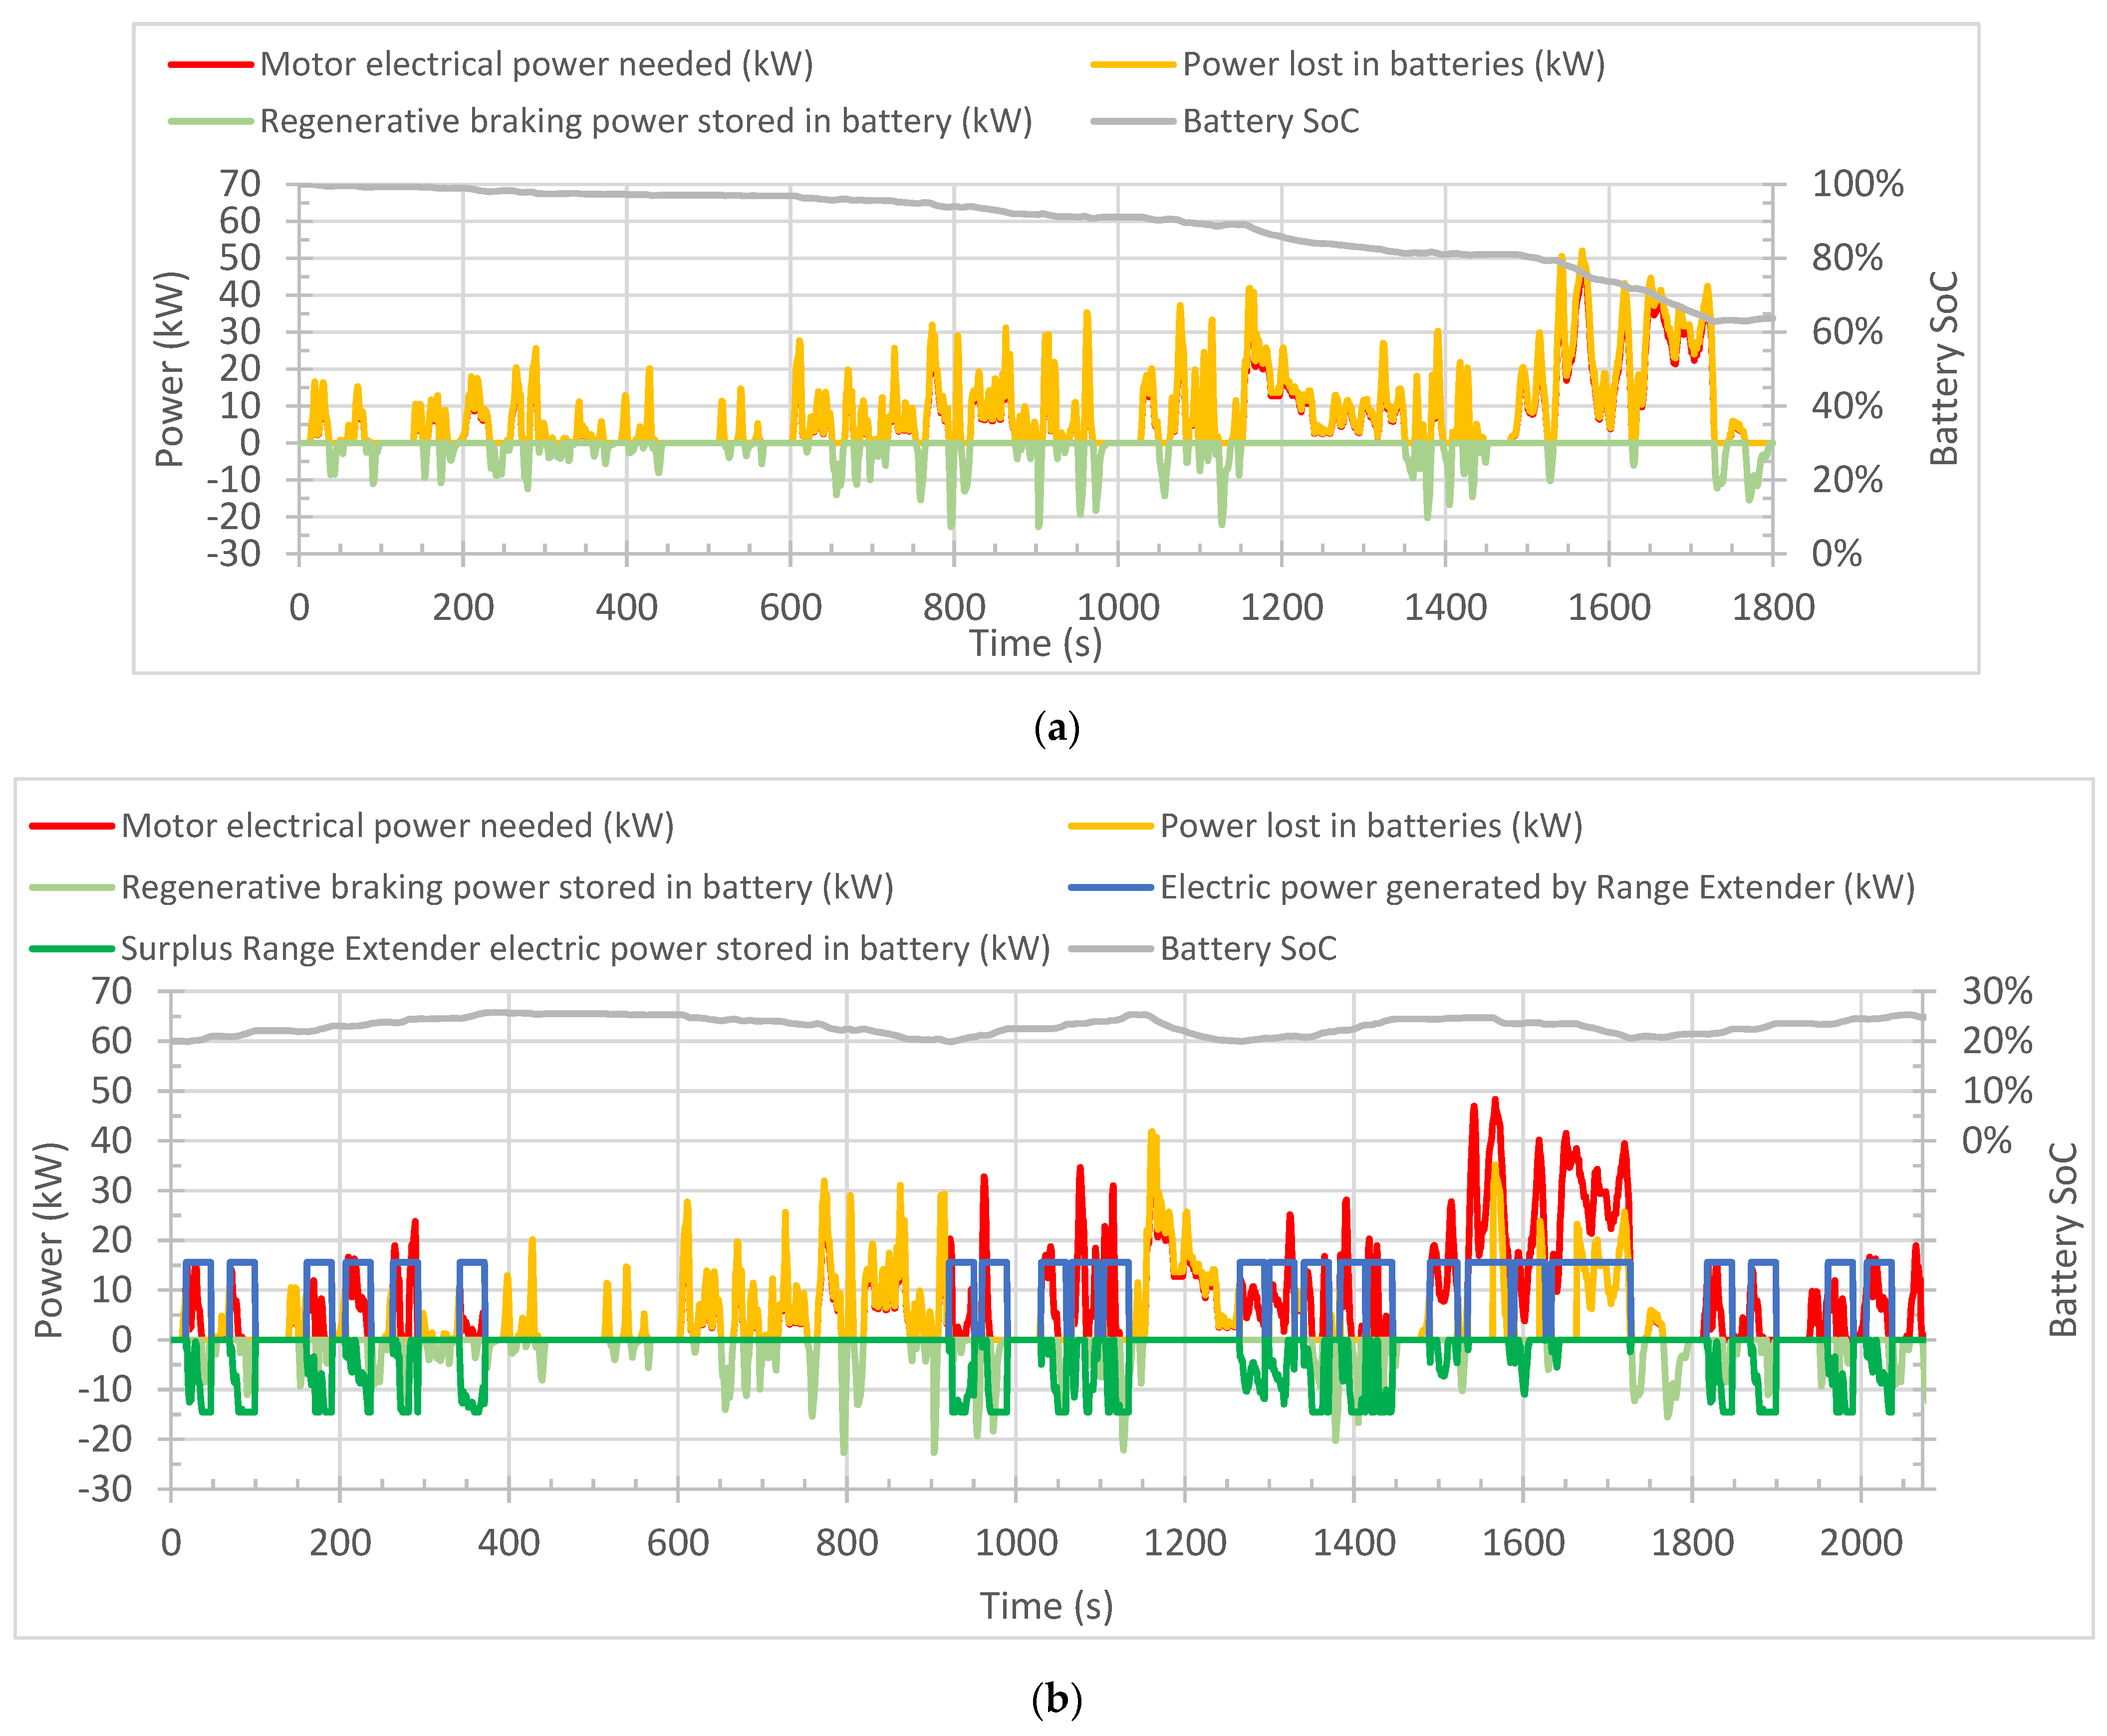
Task: Click light green Regenerative braking swatch in chart (a)
Action: (210, 121)
